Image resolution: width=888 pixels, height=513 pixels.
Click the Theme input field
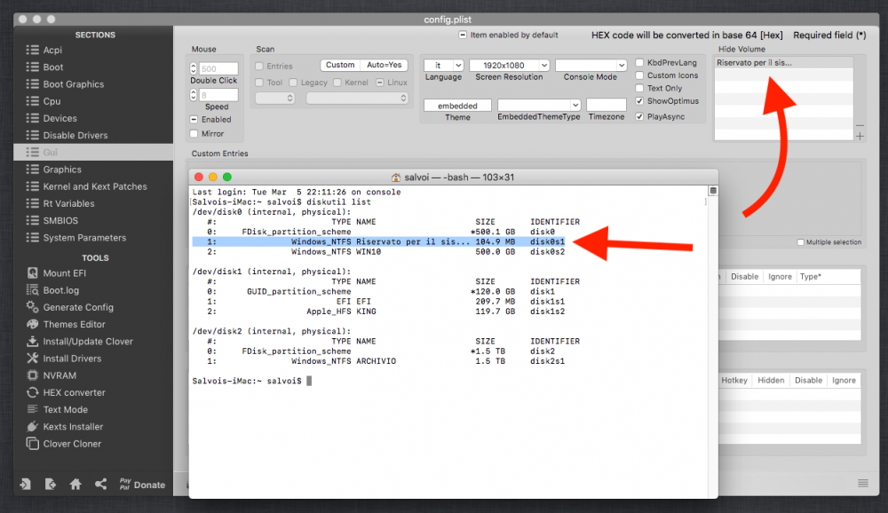click(x=457, y=106)
